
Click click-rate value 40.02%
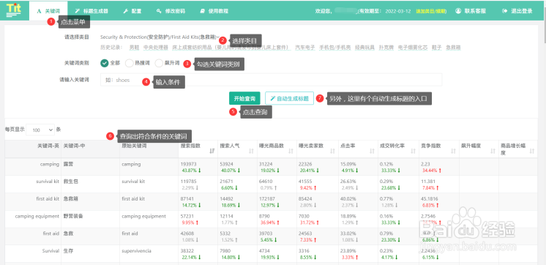click(x=348, y=199)
